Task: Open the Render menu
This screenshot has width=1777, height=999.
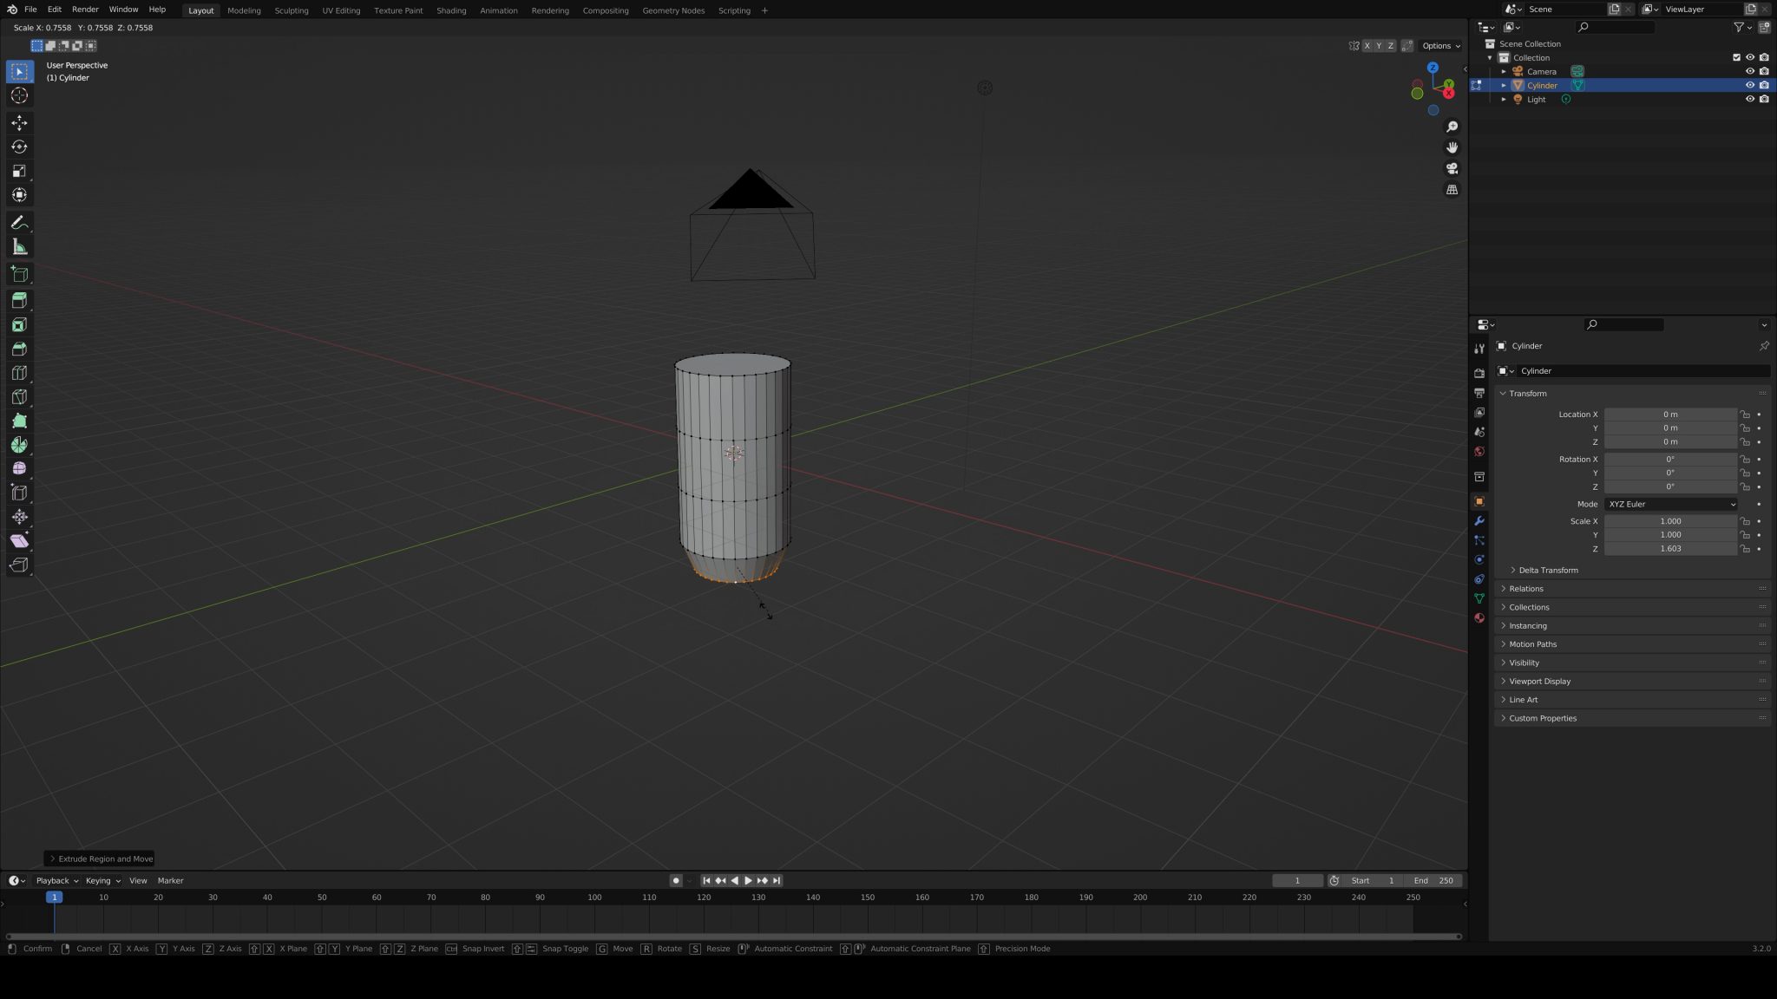Action: tap(84, 10)
